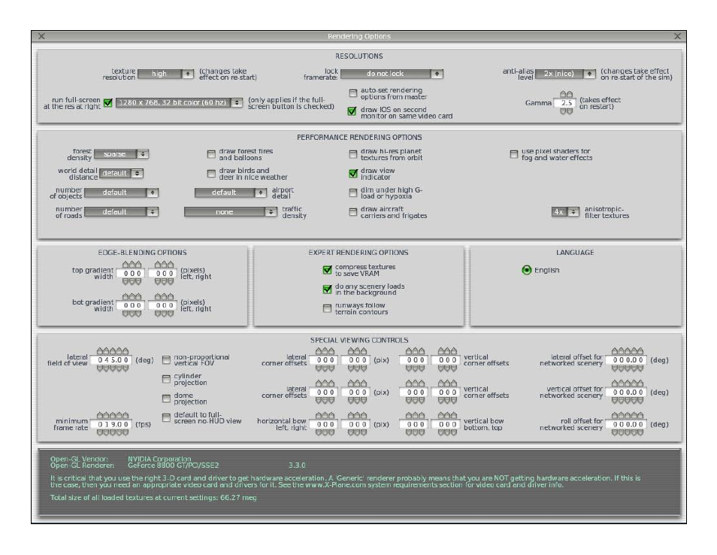The width and height of the screenshot is (717, 555).
Task: Open the texture resolution dropdown
Action: (165, 74)
